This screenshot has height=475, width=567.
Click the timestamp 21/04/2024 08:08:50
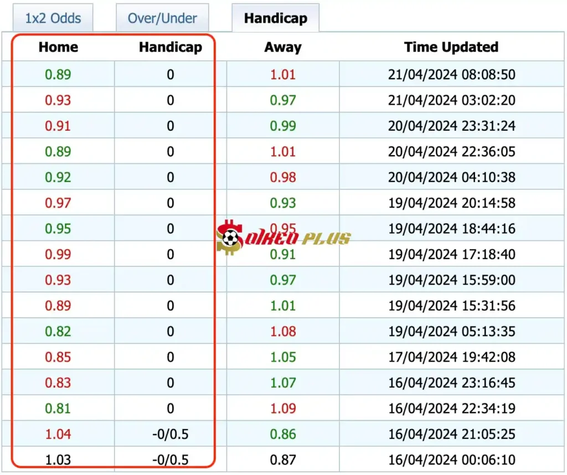pos(451,75)
